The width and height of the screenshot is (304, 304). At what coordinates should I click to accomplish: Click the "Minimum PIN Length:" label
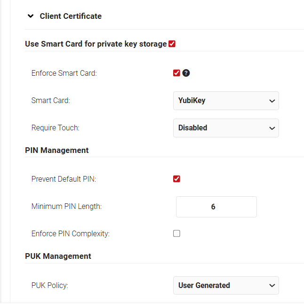click(66, 206)
